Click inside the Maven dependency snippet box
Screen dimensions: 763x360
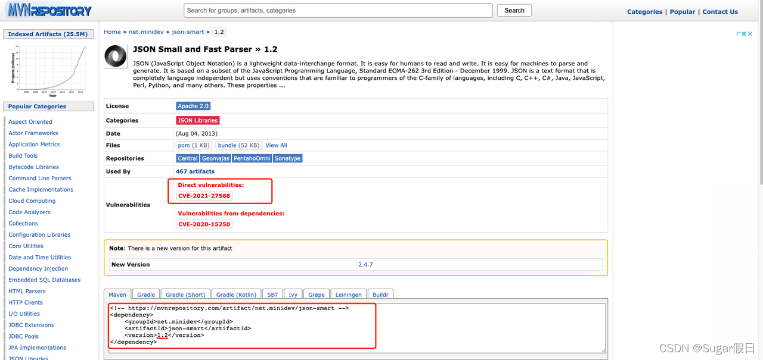pyautogui.click(x=357, y=328)
